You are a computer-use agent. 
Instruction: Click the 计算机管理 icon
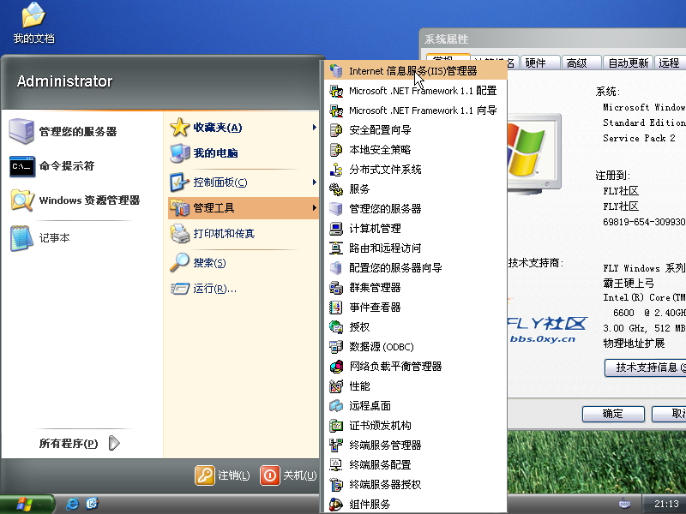pos(335,229)
